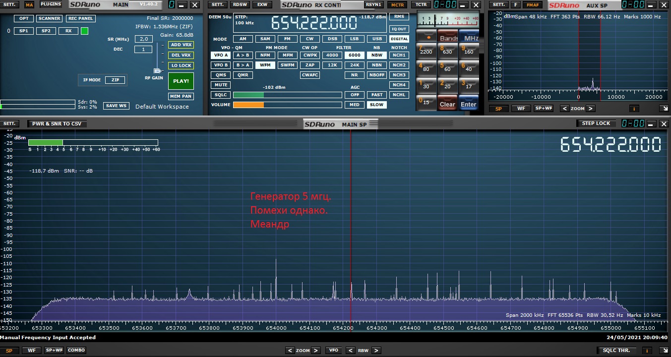671x357 pixels.
Task: Switch Aux SP to SP+WF view
Action: (x=543, y=109)
